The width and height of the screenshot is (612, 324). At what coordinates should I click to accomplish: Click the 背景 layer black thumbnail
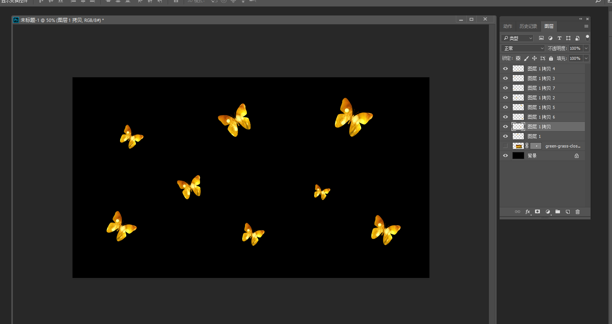[518, 156]
